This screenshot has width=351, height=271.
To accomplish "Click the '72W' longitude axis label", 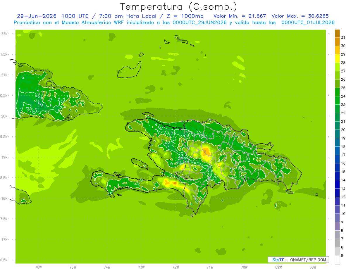I will [175, 267].
